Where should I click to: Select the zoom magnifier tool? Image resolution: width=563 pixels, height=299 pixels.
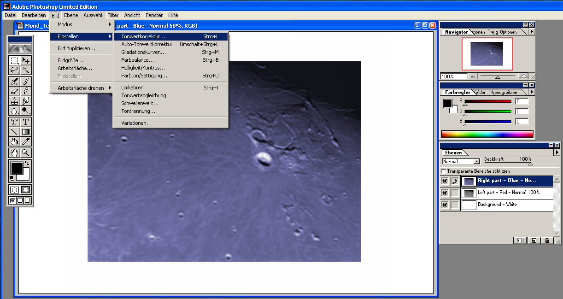coord(26,152)
